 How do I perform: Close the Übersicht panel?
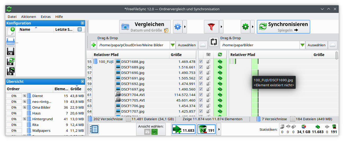pyautogui.click(x=82, y=82)
